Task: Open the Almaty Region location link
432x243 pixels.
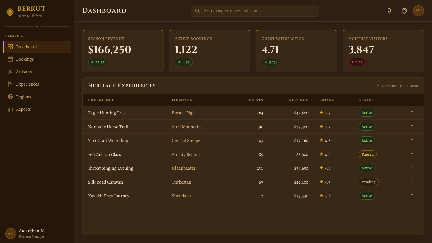Action: (186, 154)
